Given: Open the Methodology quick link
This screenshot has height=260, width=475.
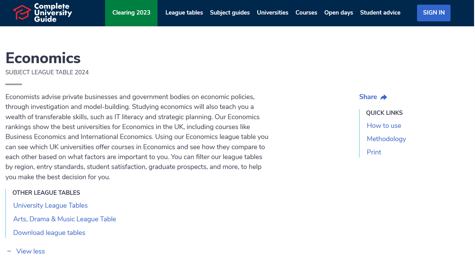Looking at the screenshot, I should click(386, 139).
